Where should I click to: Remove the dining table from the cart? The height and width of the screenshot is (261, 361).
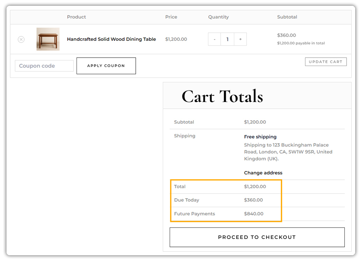tap(21, 39)
